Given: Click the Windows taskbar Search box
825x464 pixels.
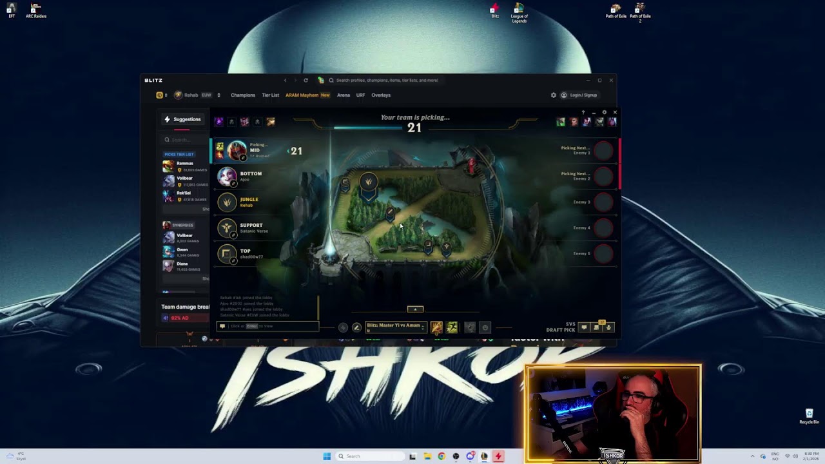Looking at the screenshot, I should coord(370,456).
